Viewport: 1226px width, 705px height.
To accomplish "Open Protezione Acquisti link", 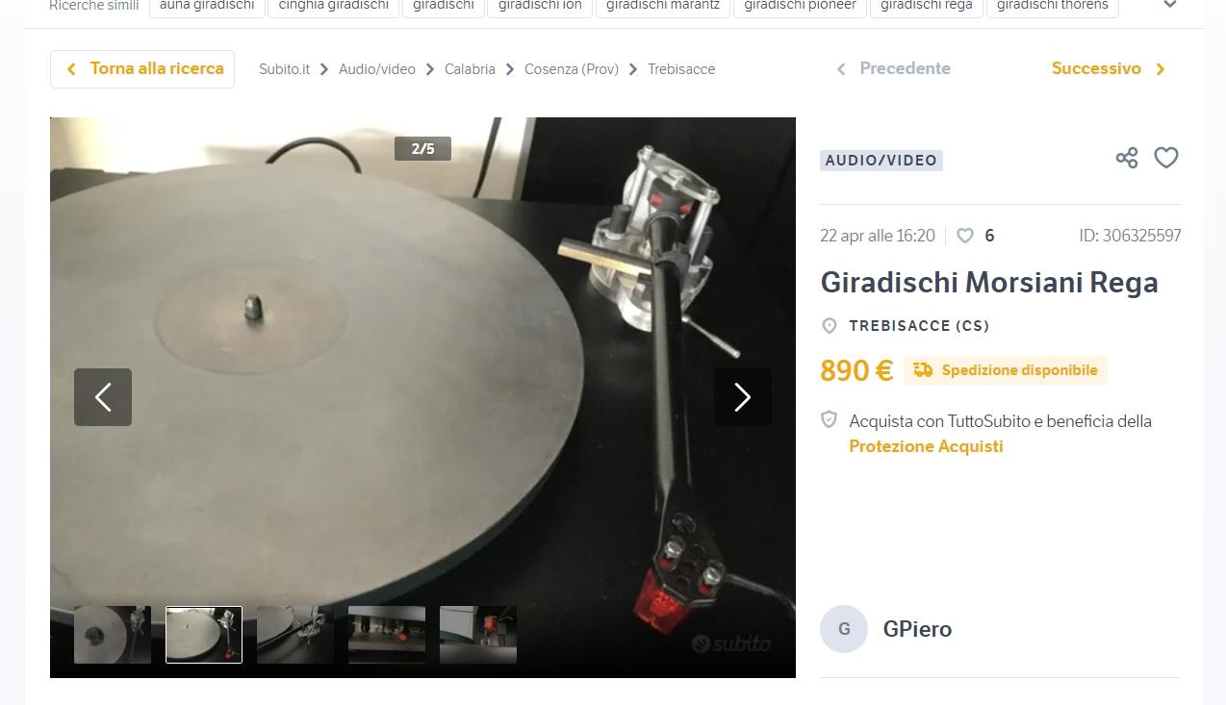I will pyautogui.click(x=926, y=446).
